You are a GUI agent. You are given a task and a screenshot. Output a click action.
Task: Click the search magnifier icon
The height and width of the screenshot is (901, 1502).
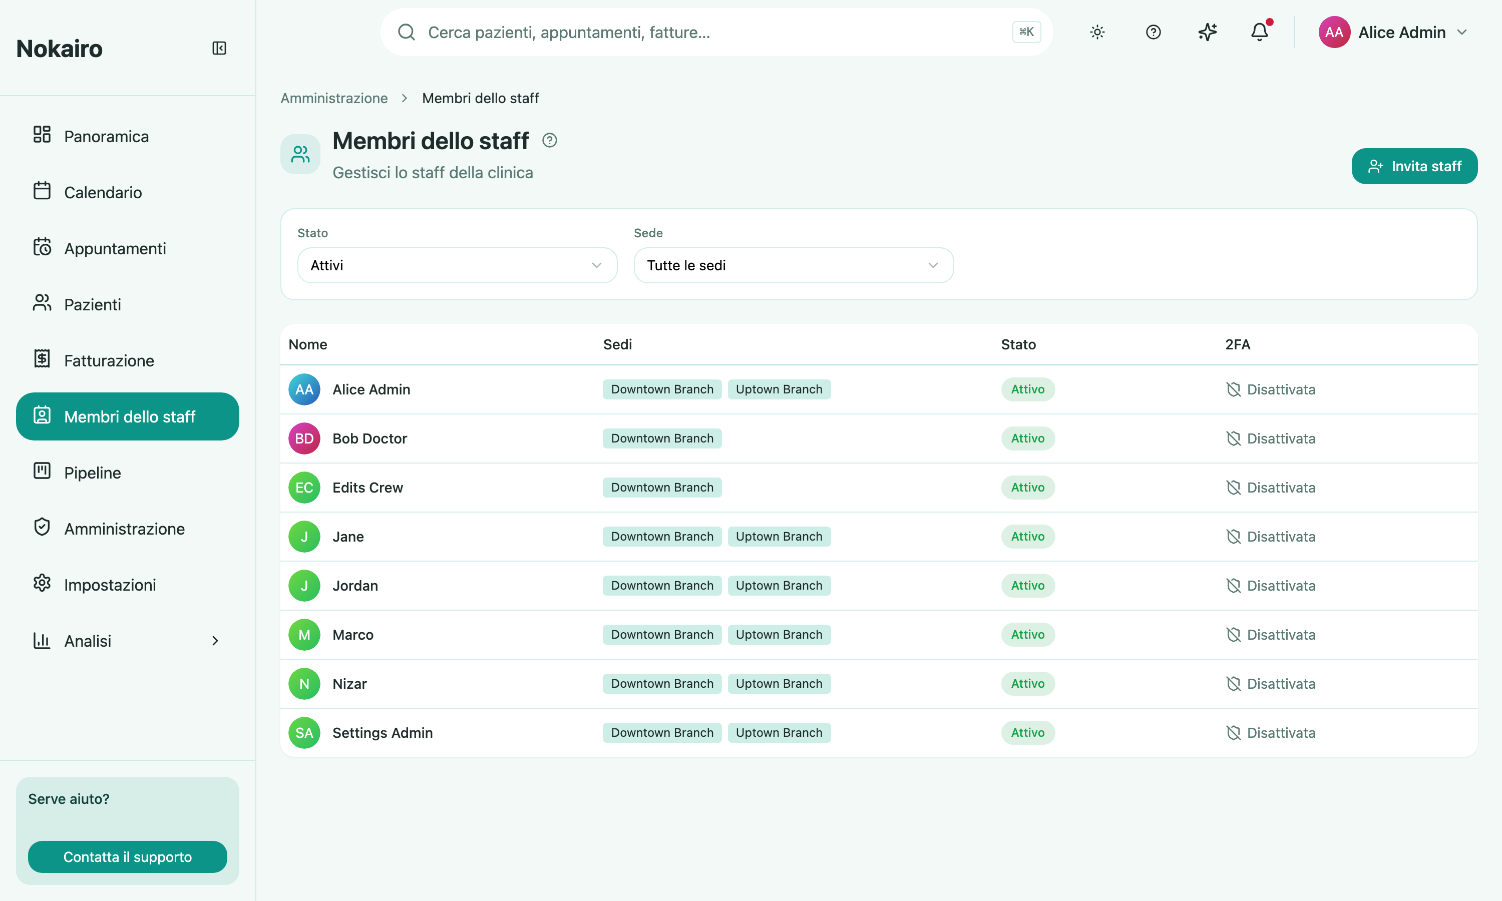(x=406, y=32)
